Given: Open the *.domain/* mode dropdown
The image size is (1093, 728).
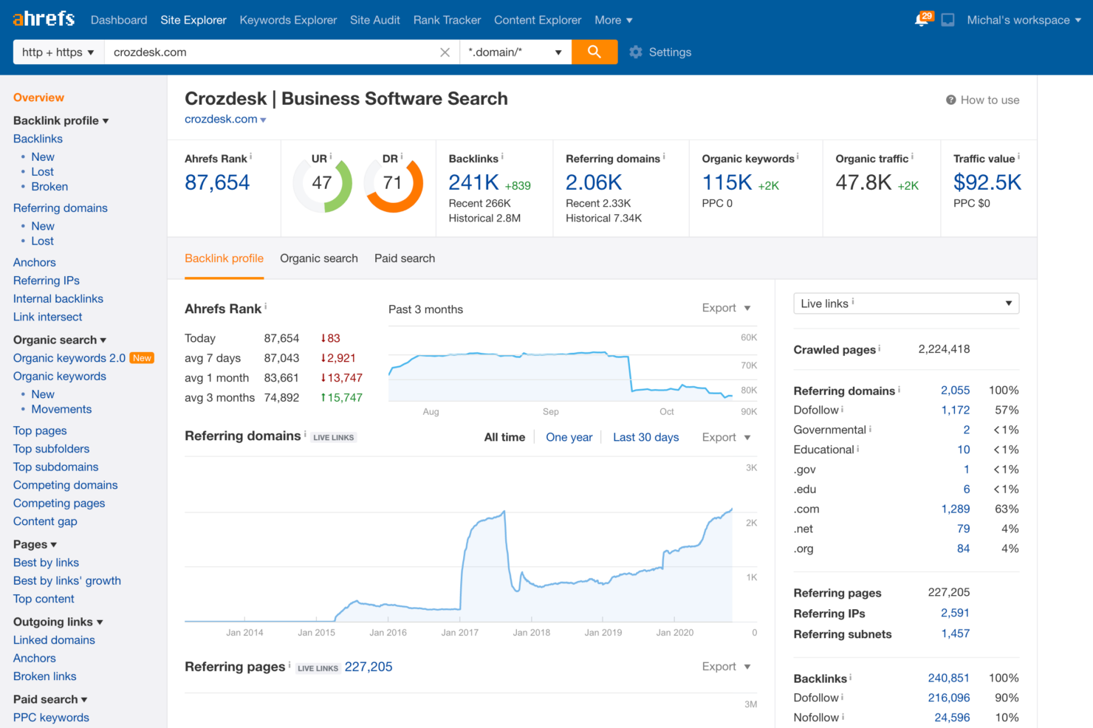Looking at the screenshot, I should pyautogui.click(x=515, y=52).
